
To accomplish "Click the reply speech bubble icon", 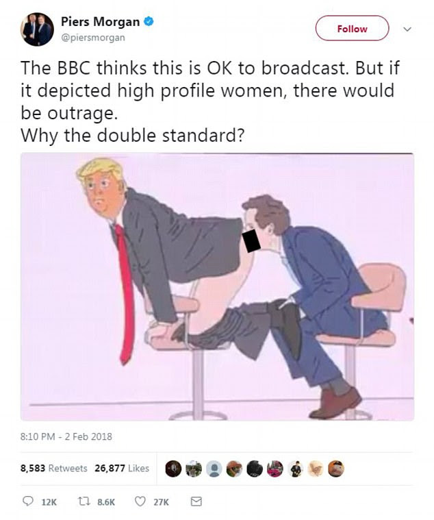I will [27, 501].
